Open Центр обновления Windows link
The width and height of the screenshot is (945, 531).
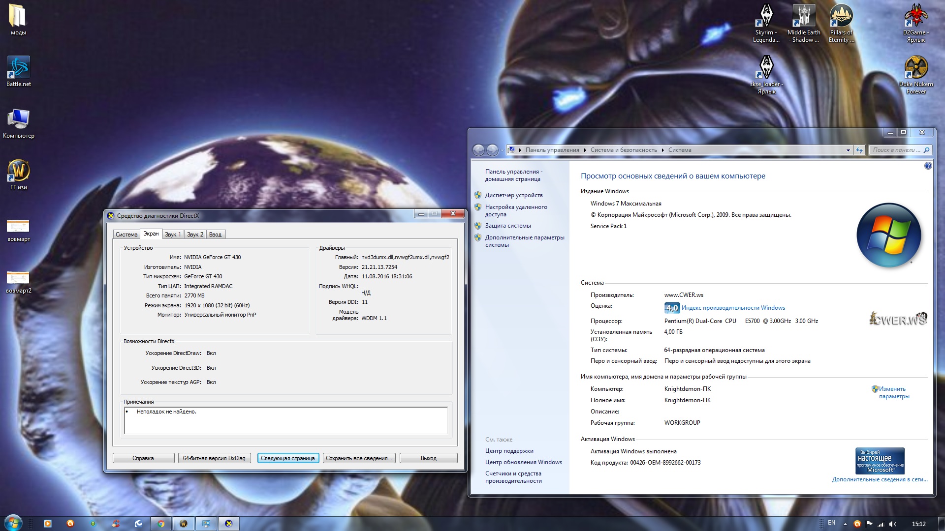pos(524,462)
